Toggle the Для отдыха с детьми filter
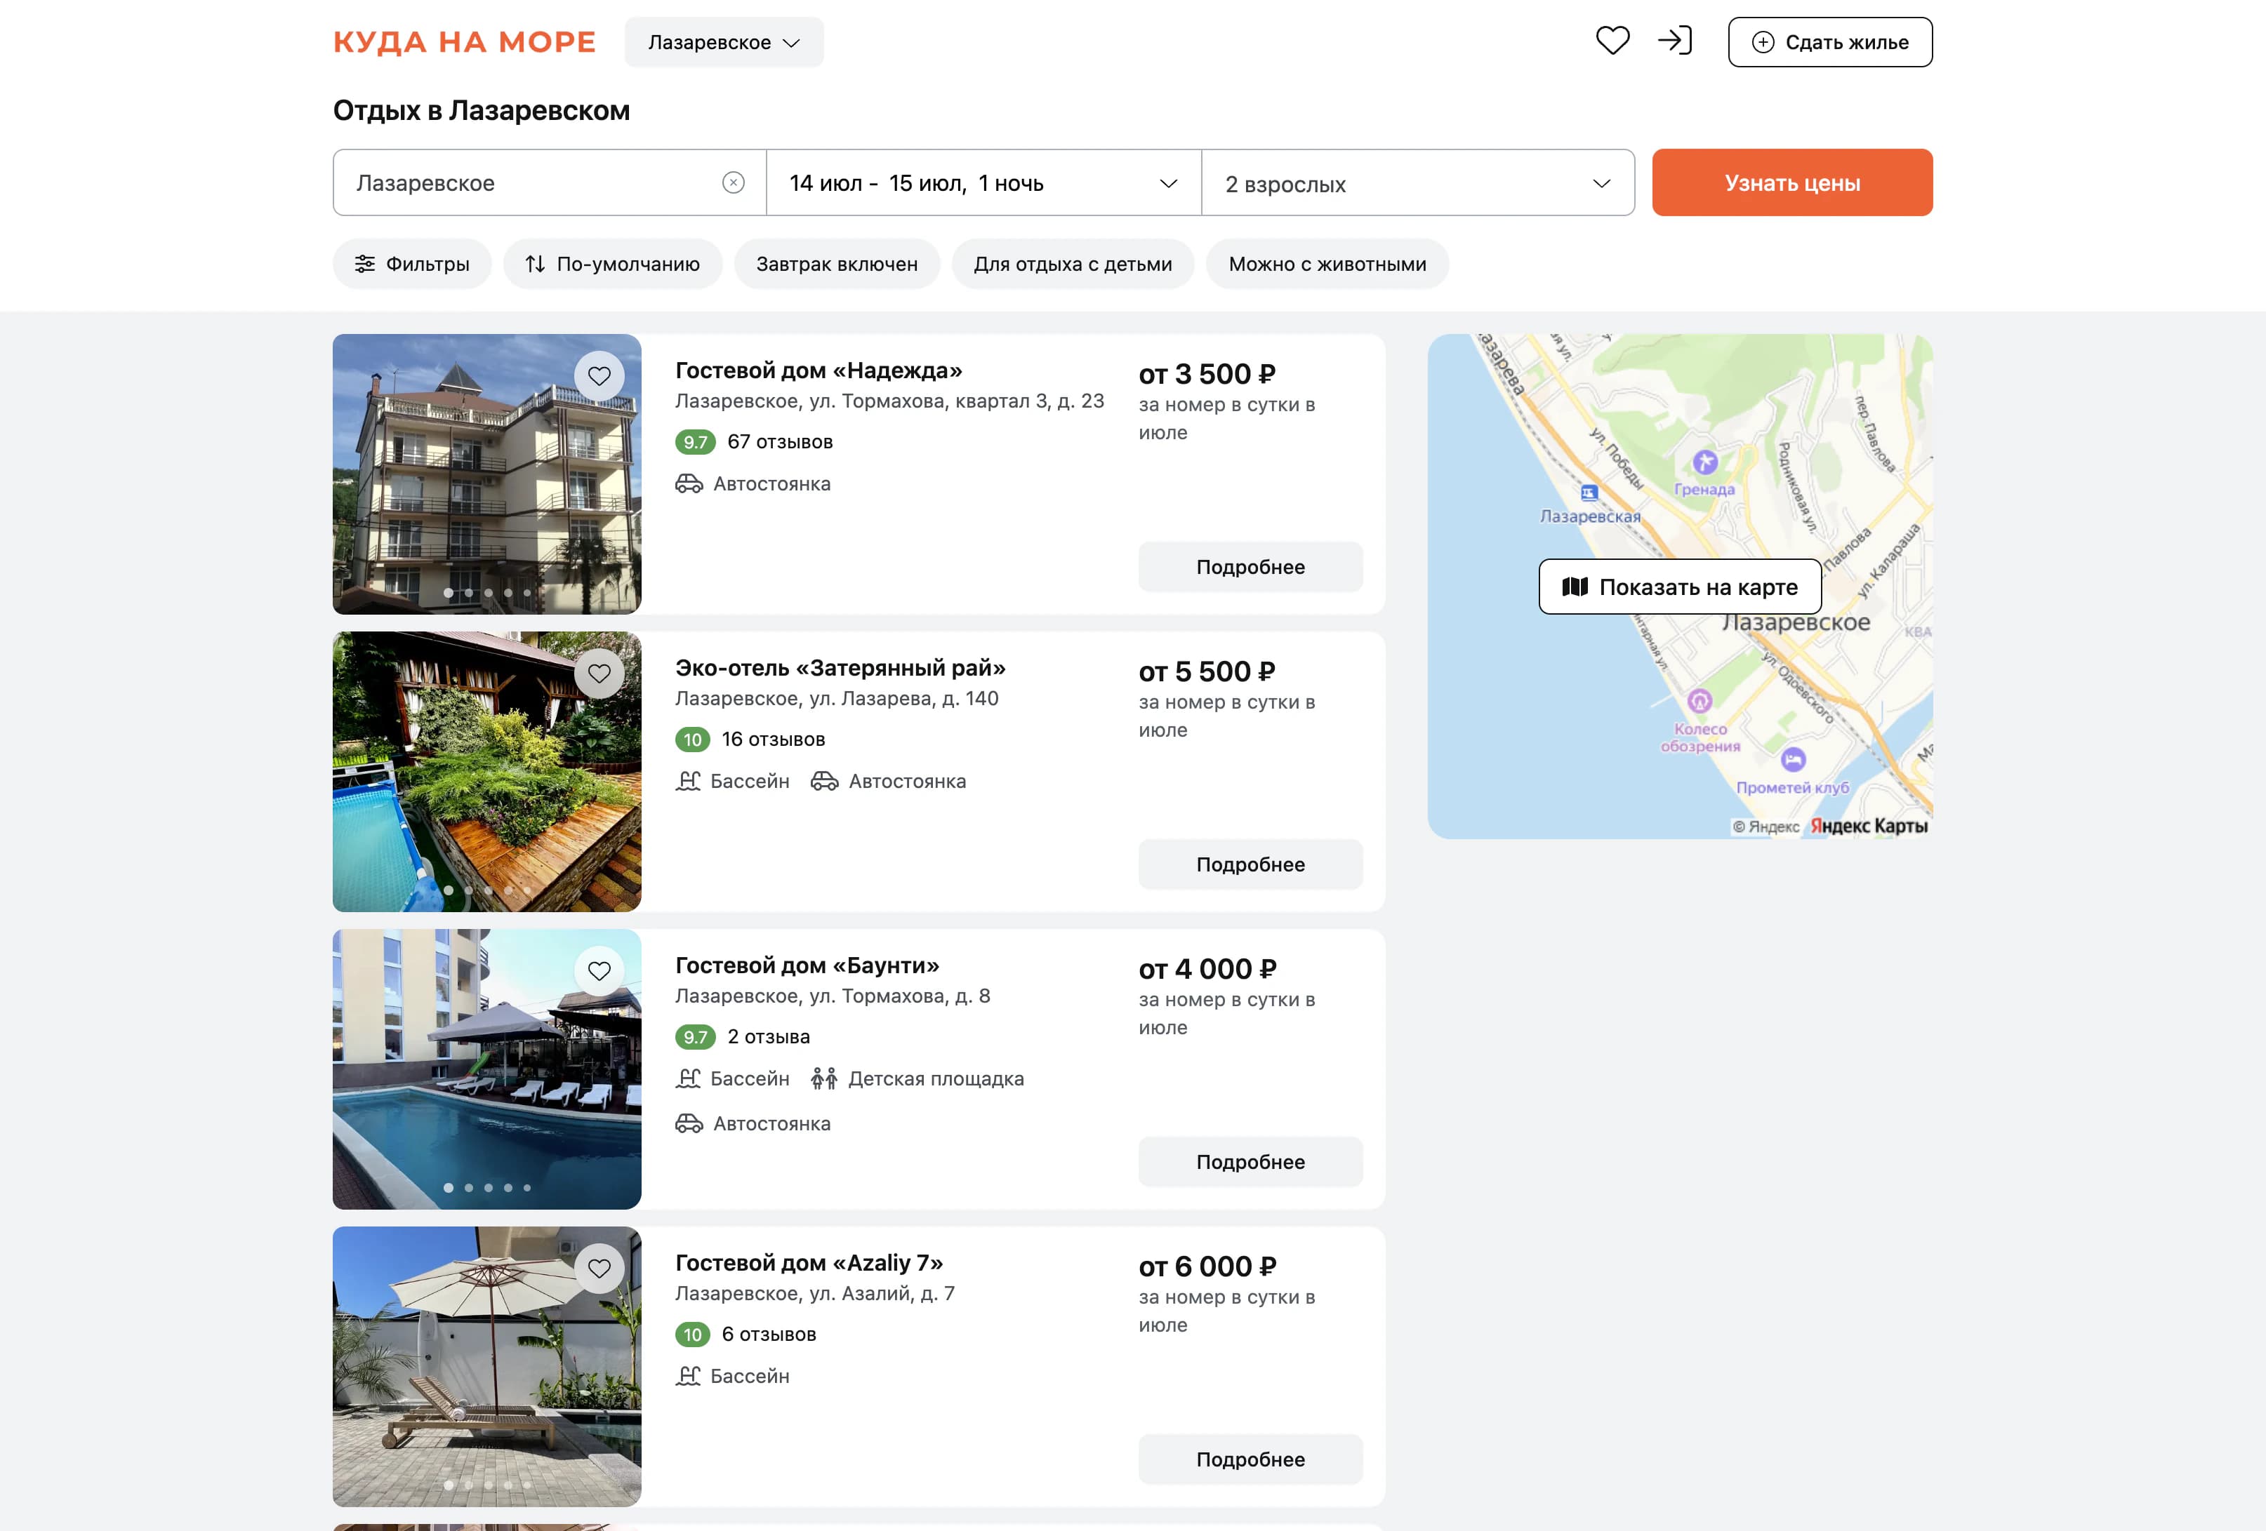The height and width of the screenshot is (1531, 2266). click(x=1073, y=264)
